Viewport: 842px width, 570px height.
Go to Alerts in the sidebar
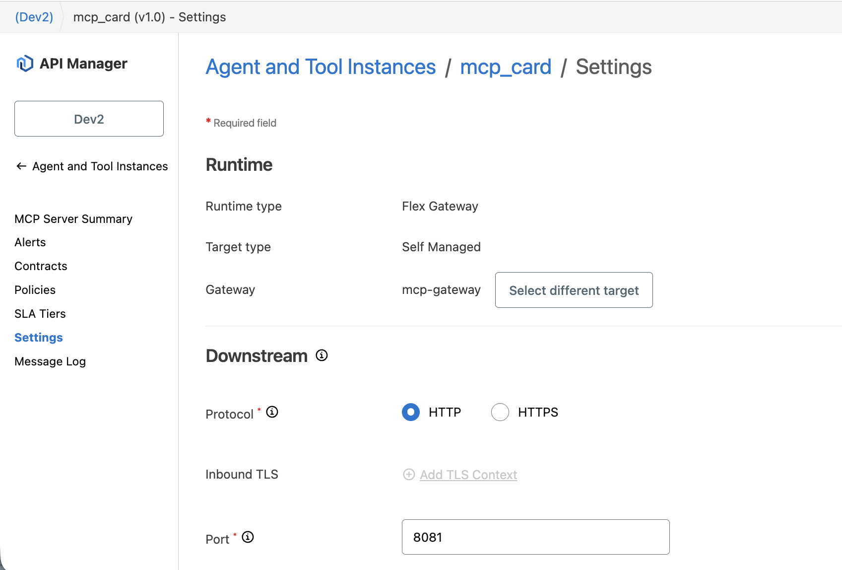point(30,242)
